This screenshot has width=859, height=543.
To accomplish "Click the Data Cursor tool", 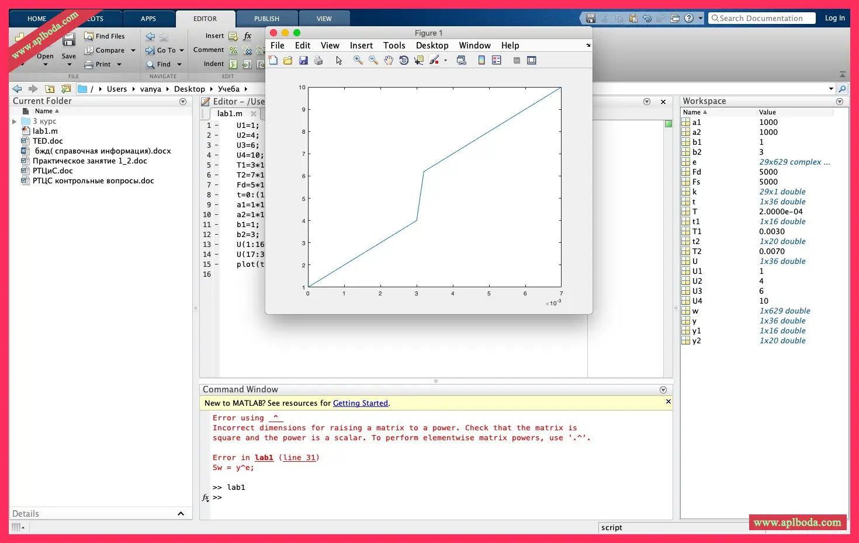I will coord(419,60).
